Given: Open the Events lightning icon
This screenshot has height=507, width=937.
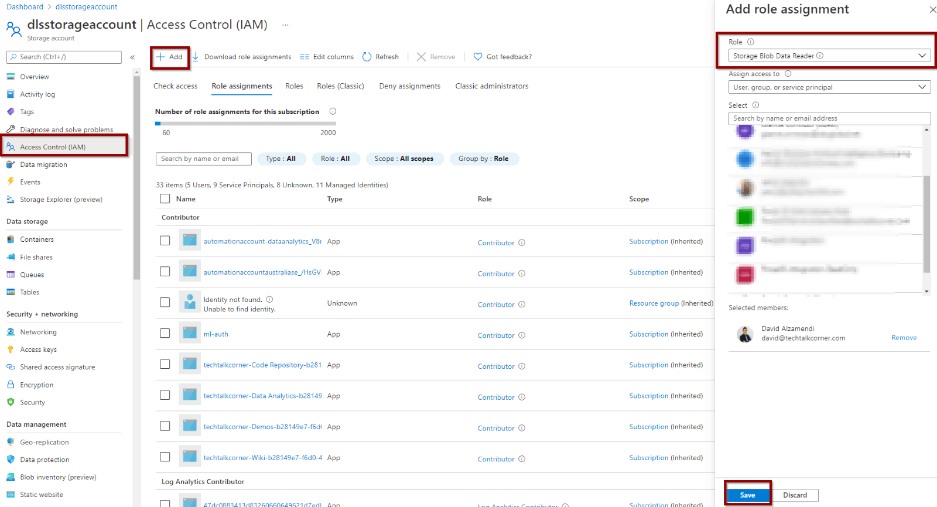Looking at the screenshot, I should click(x=11, y=182).
